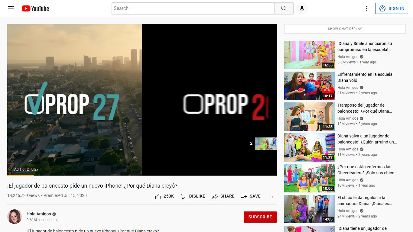The width and height of the screenshot is (413, 232).
Task: Click the '24M views • 2 years ago' text
Action: point(357,216)
